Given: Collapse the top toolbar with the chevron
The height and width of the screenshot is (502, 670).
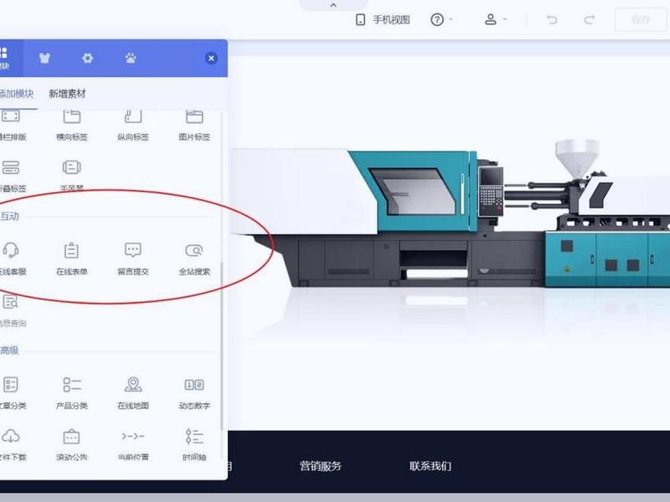Looking at the screenshot, I should [x=333, y=5].
